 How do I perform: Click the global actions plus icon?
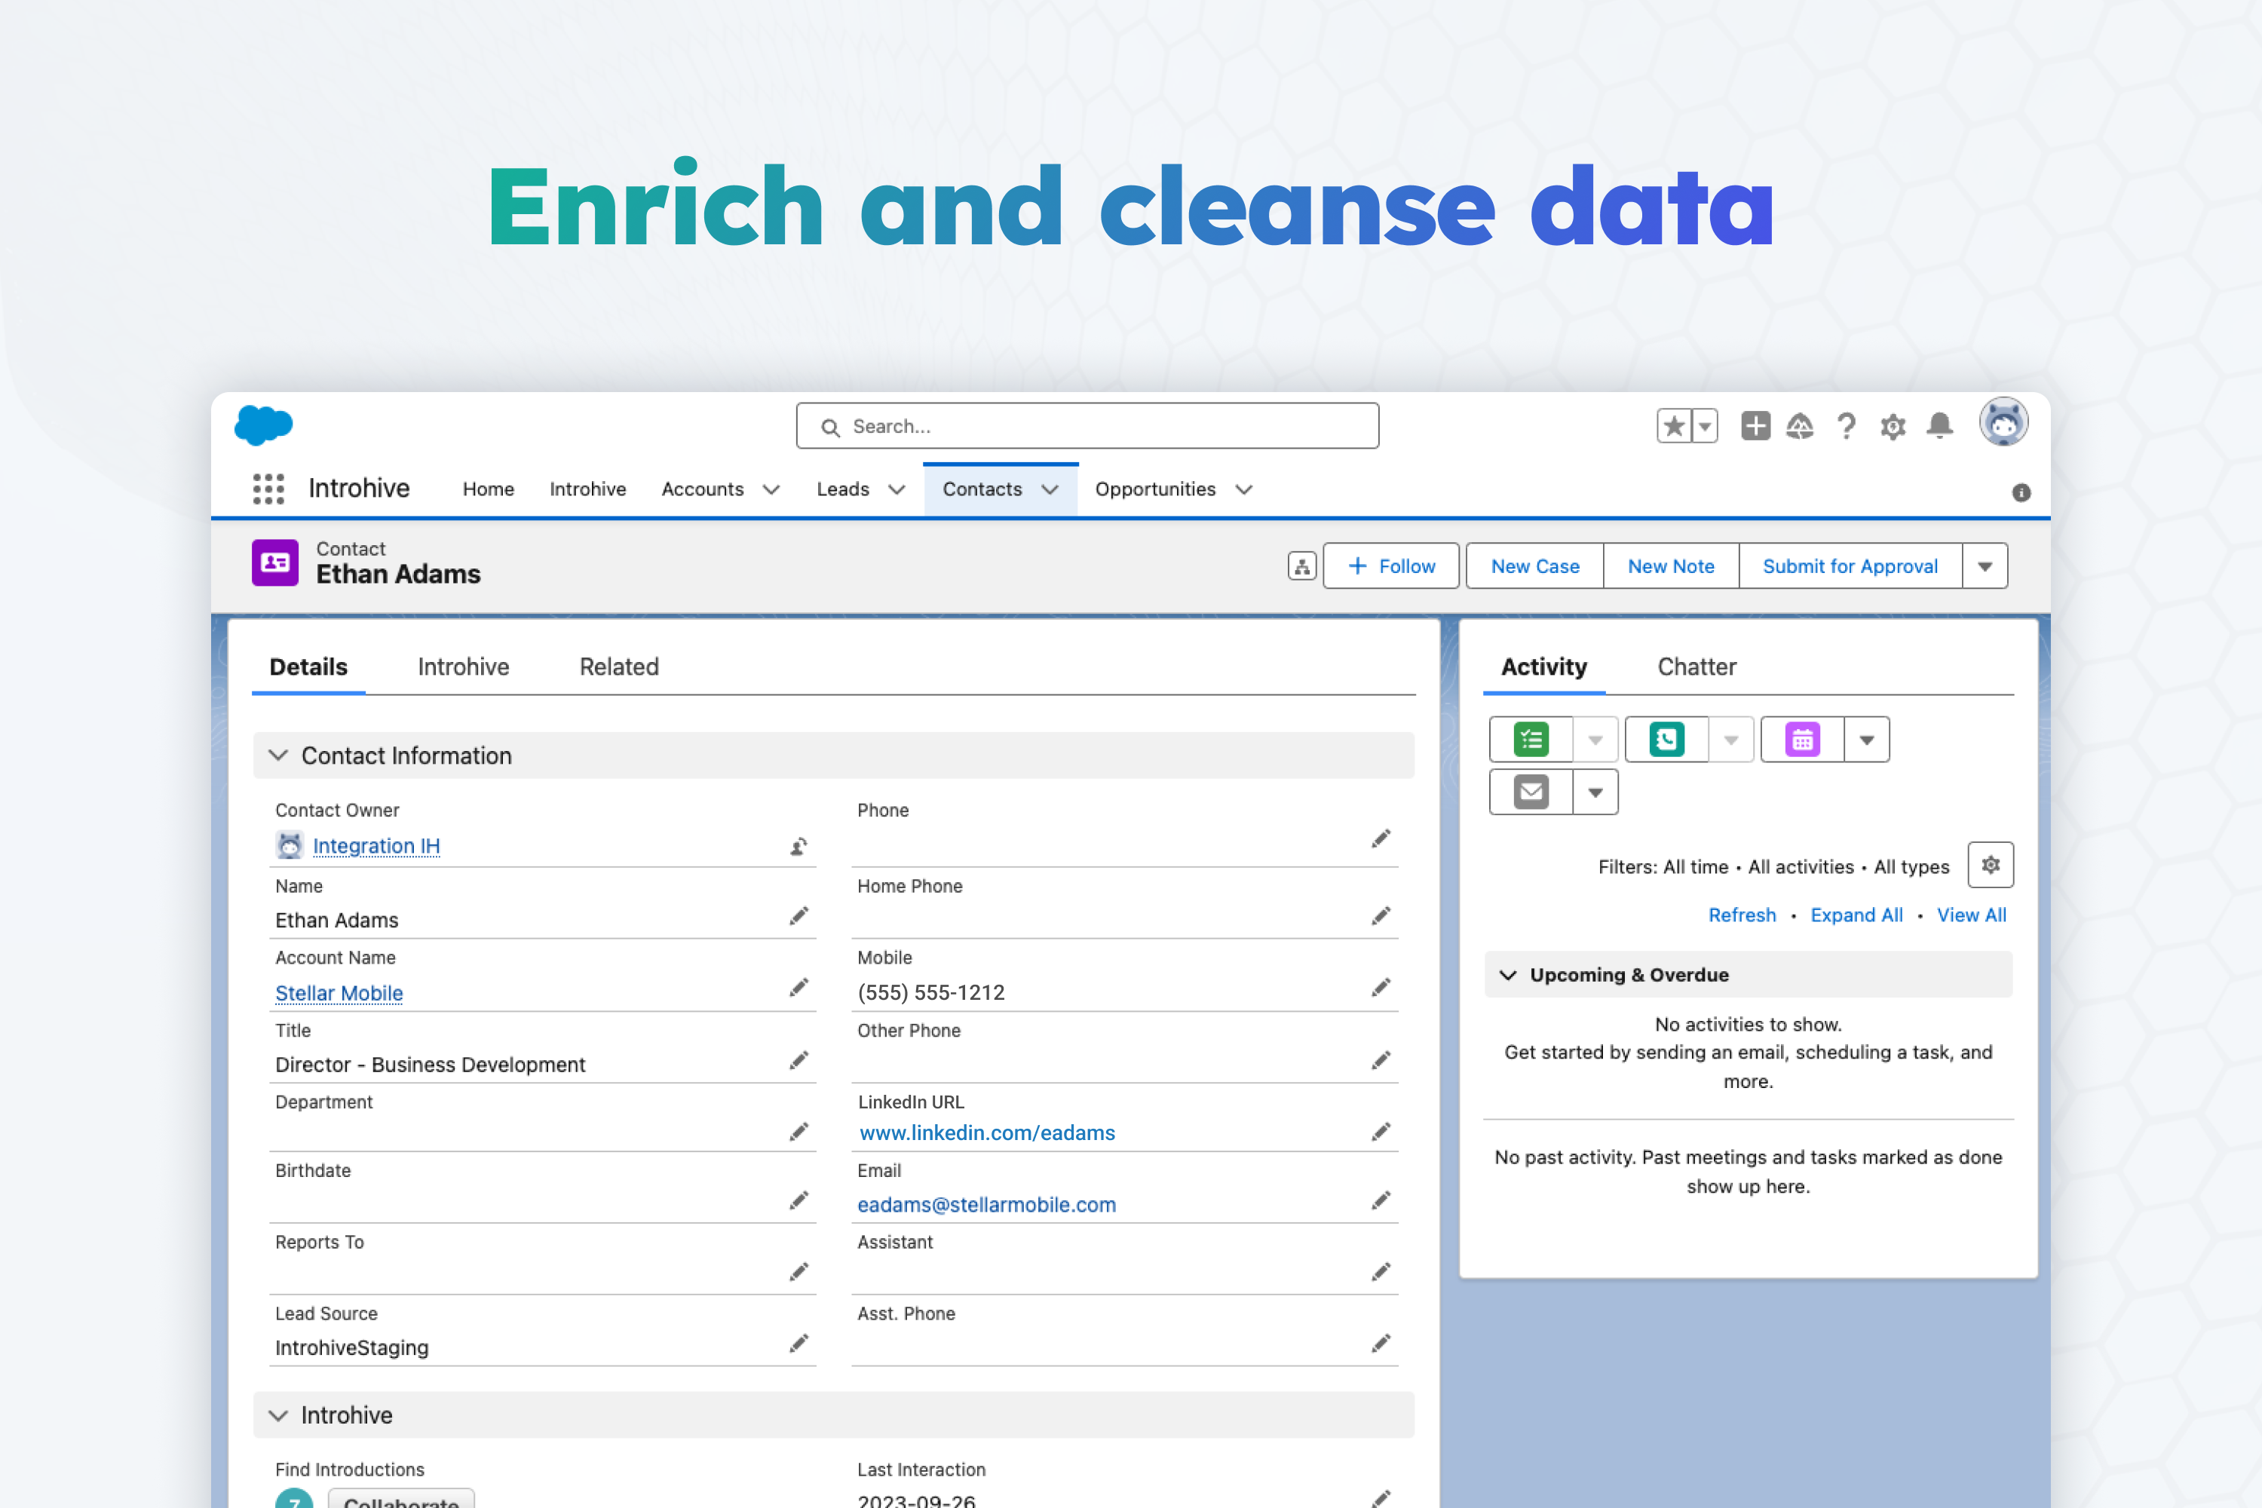[1755, 426]
